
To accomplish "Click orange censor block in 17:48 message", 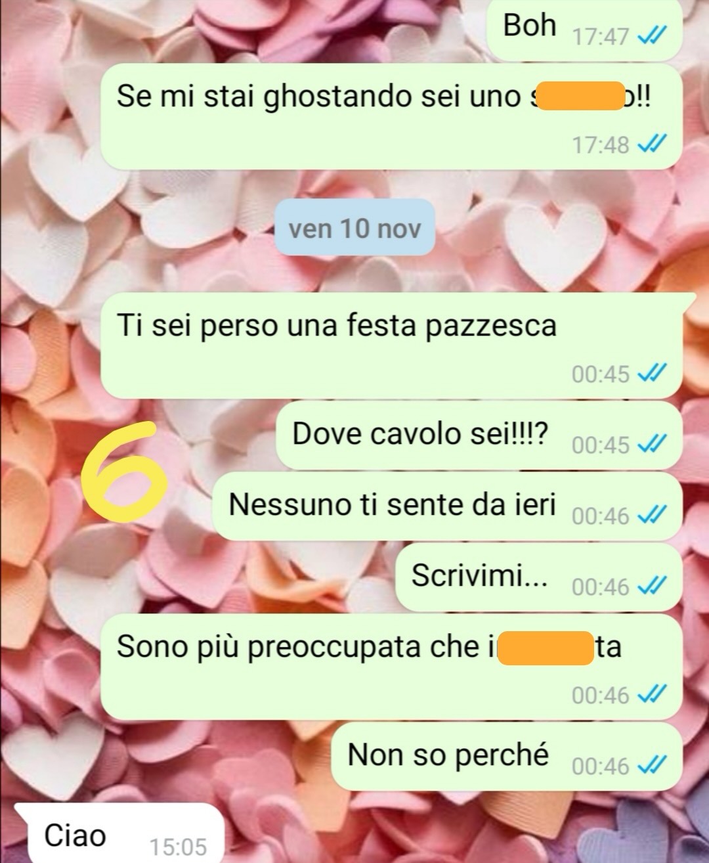I will click(x=580, y=96).
